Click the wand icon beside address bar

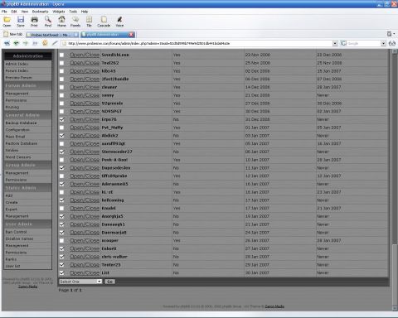[55, 43]
